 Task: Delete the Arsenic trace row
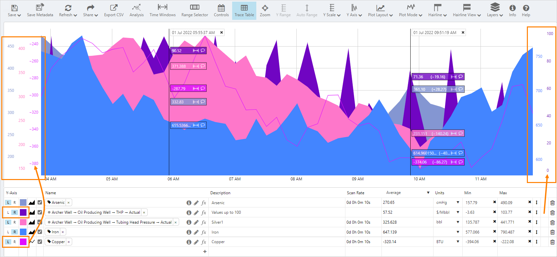point(552,203)
